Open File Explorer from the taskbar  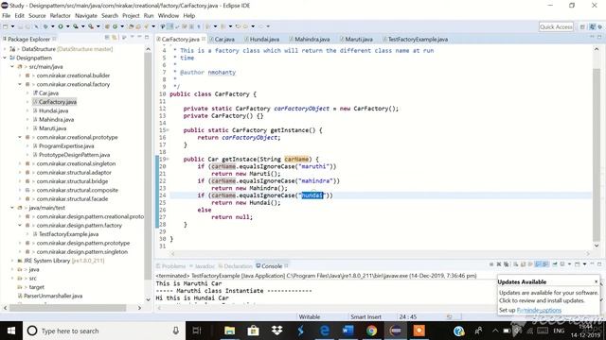coord(229,331)
